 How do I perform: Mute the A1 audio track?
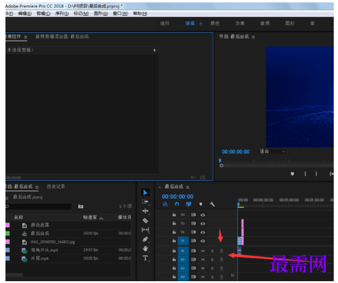(x=202, y=251)
